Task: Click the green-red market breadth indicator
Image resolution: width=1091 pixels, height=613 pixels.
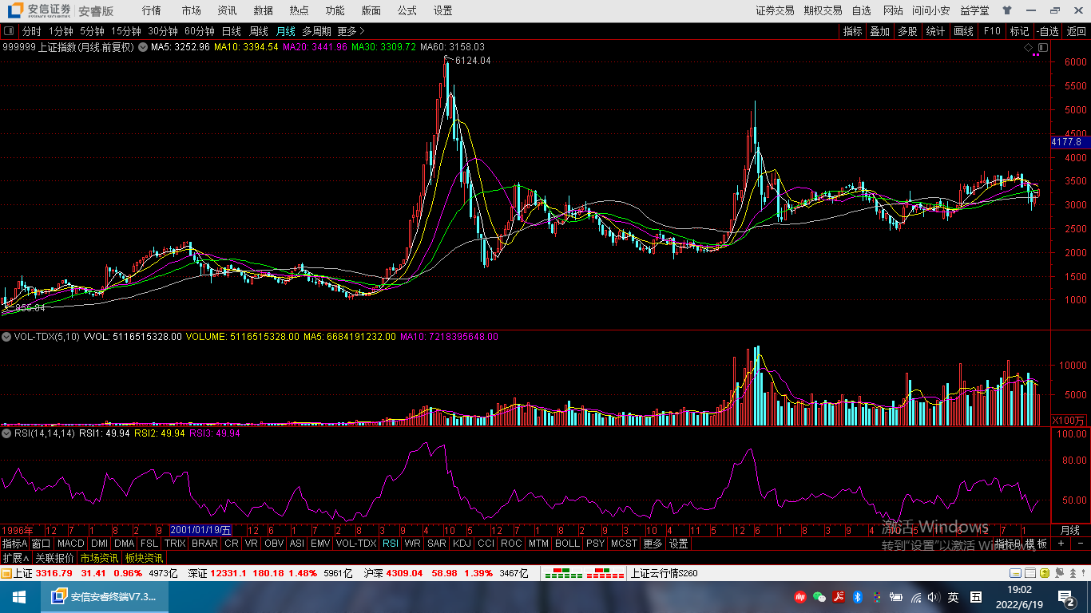Action: (x=584, y=573)
